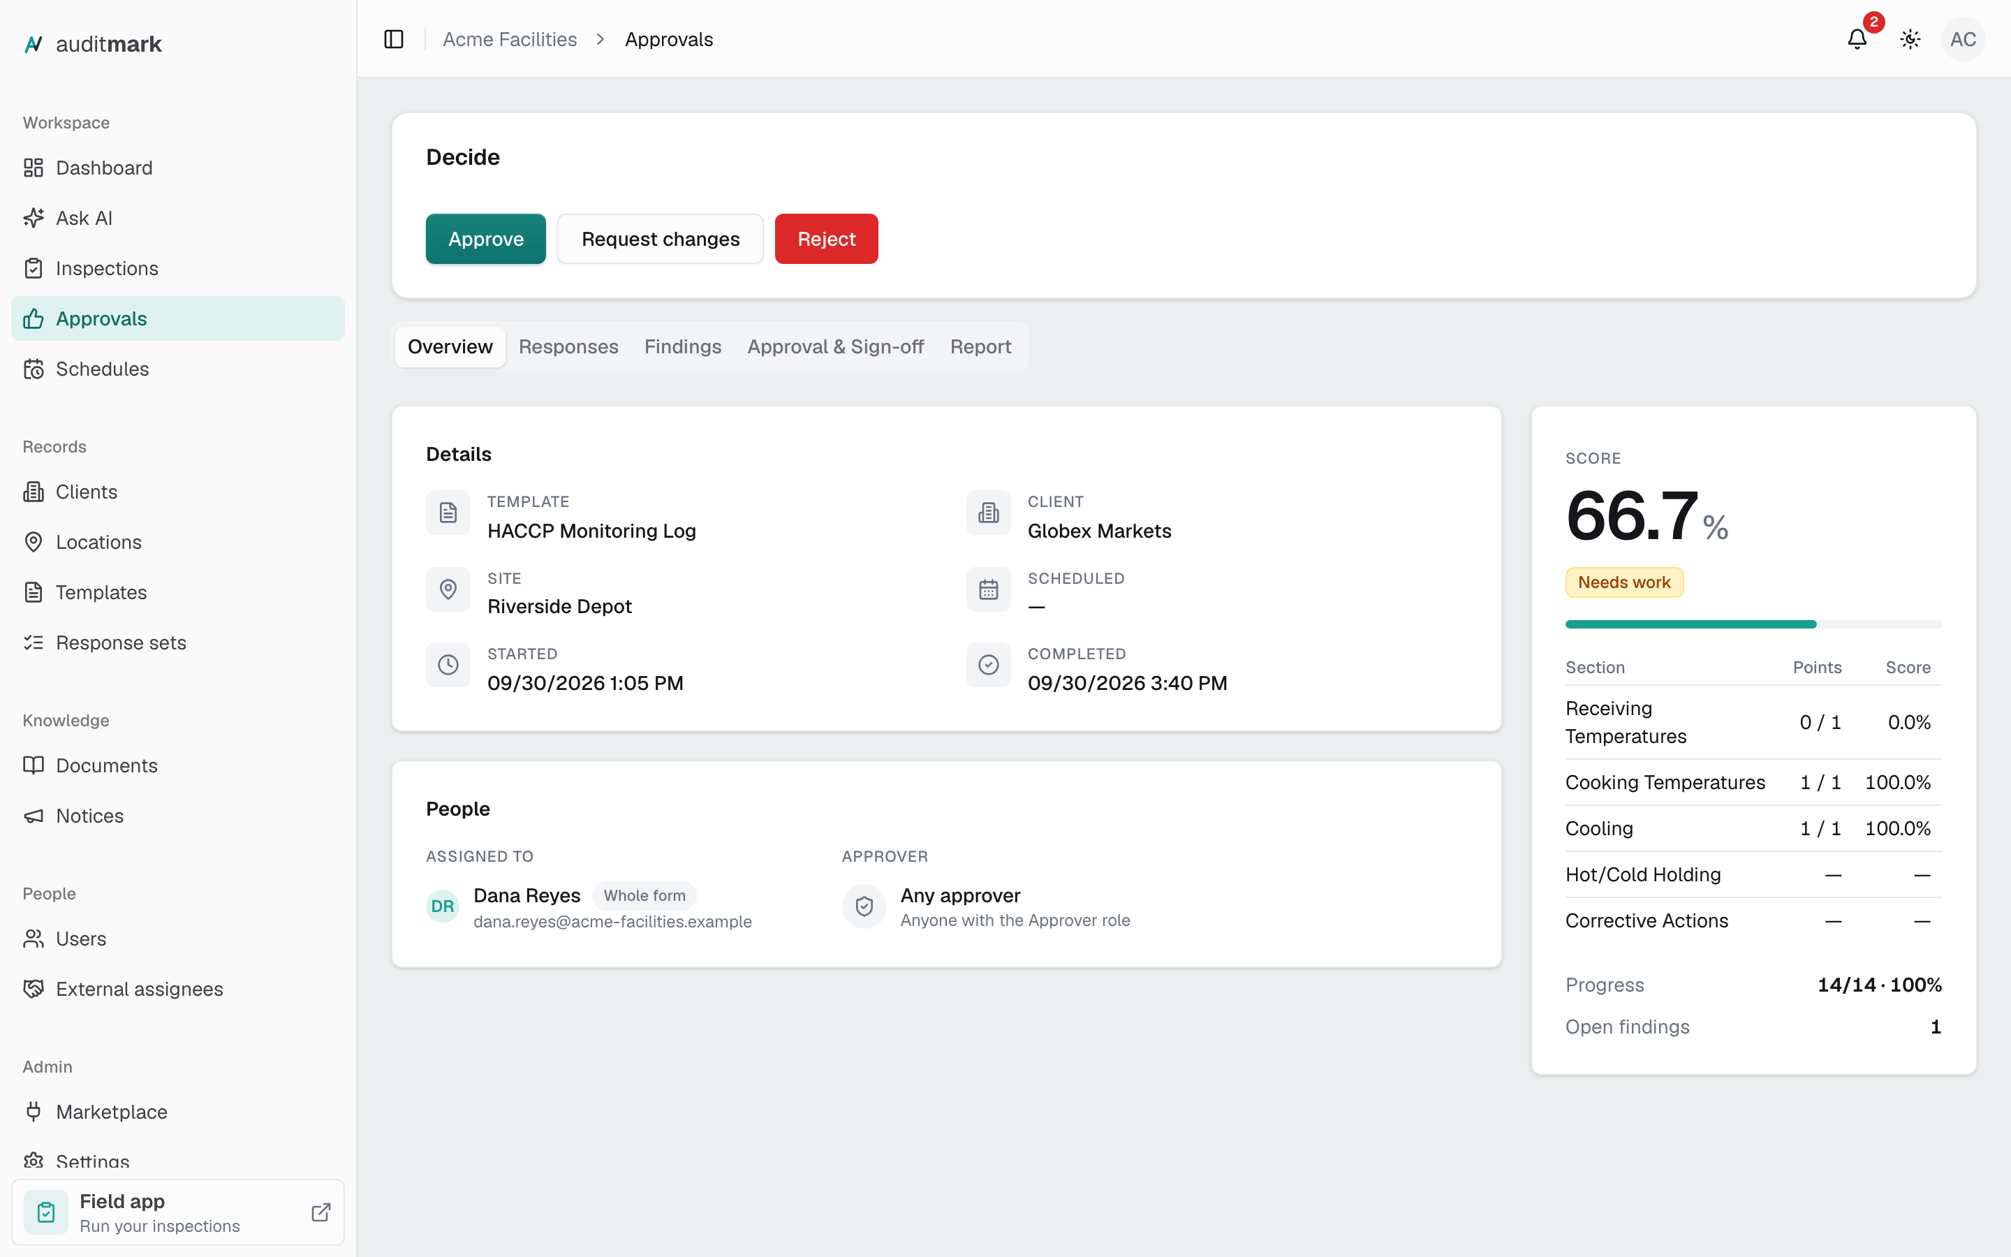Go to Inspections in sidebar
This screenshot has height=1257, width=2011.
(178, 269)
